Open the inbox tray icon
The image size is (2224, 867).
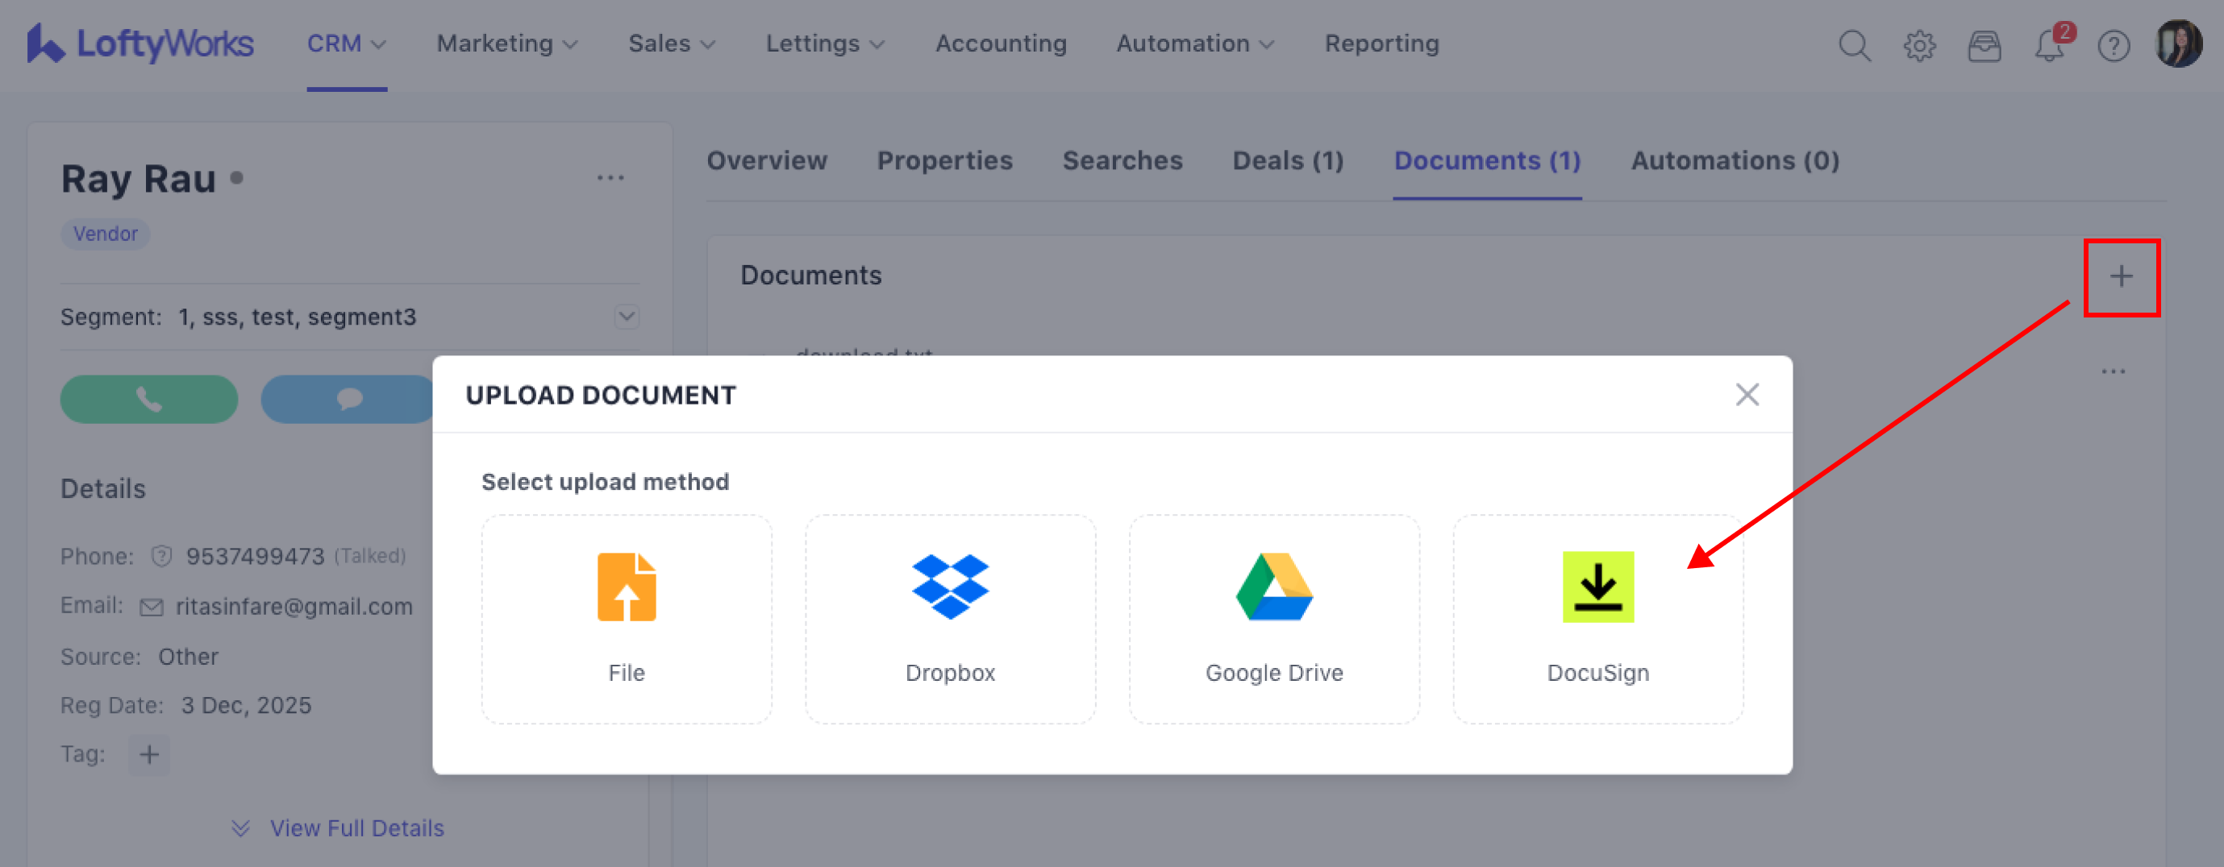click(x=1983, y=45)
